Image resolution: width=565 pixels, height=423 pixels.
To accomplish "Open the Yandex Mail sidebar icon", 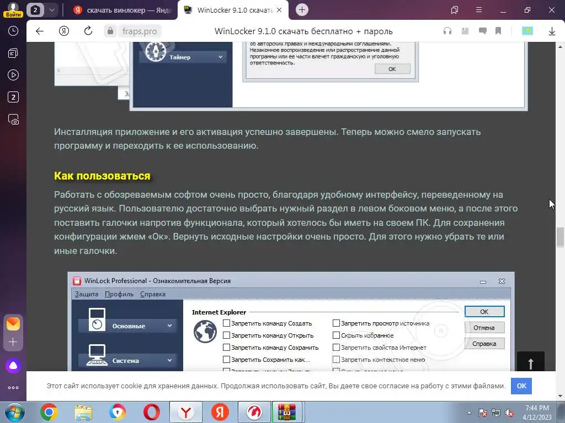I will [x=13, y=324].
